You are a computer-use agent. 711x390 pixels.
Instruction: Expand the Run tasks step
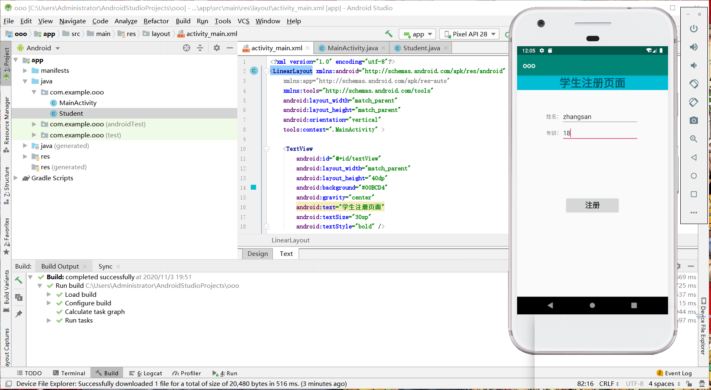click(49, 320)
